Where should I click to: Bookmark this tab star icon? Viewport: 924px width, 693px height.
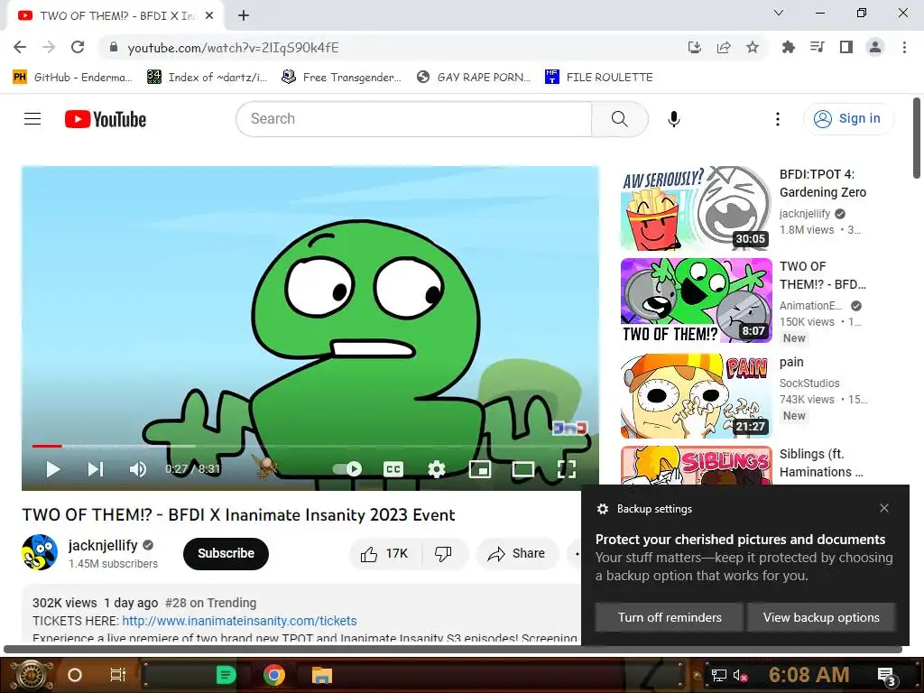coord(753,47)
